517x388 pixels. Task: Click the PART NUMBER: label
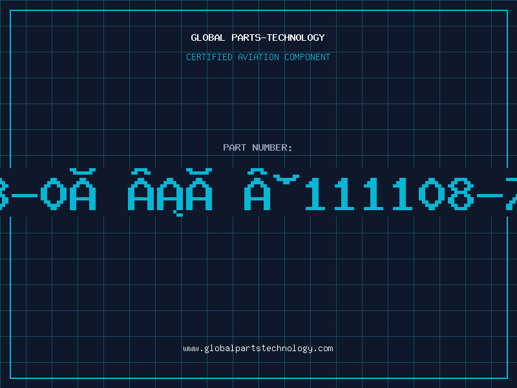(258, 147)
